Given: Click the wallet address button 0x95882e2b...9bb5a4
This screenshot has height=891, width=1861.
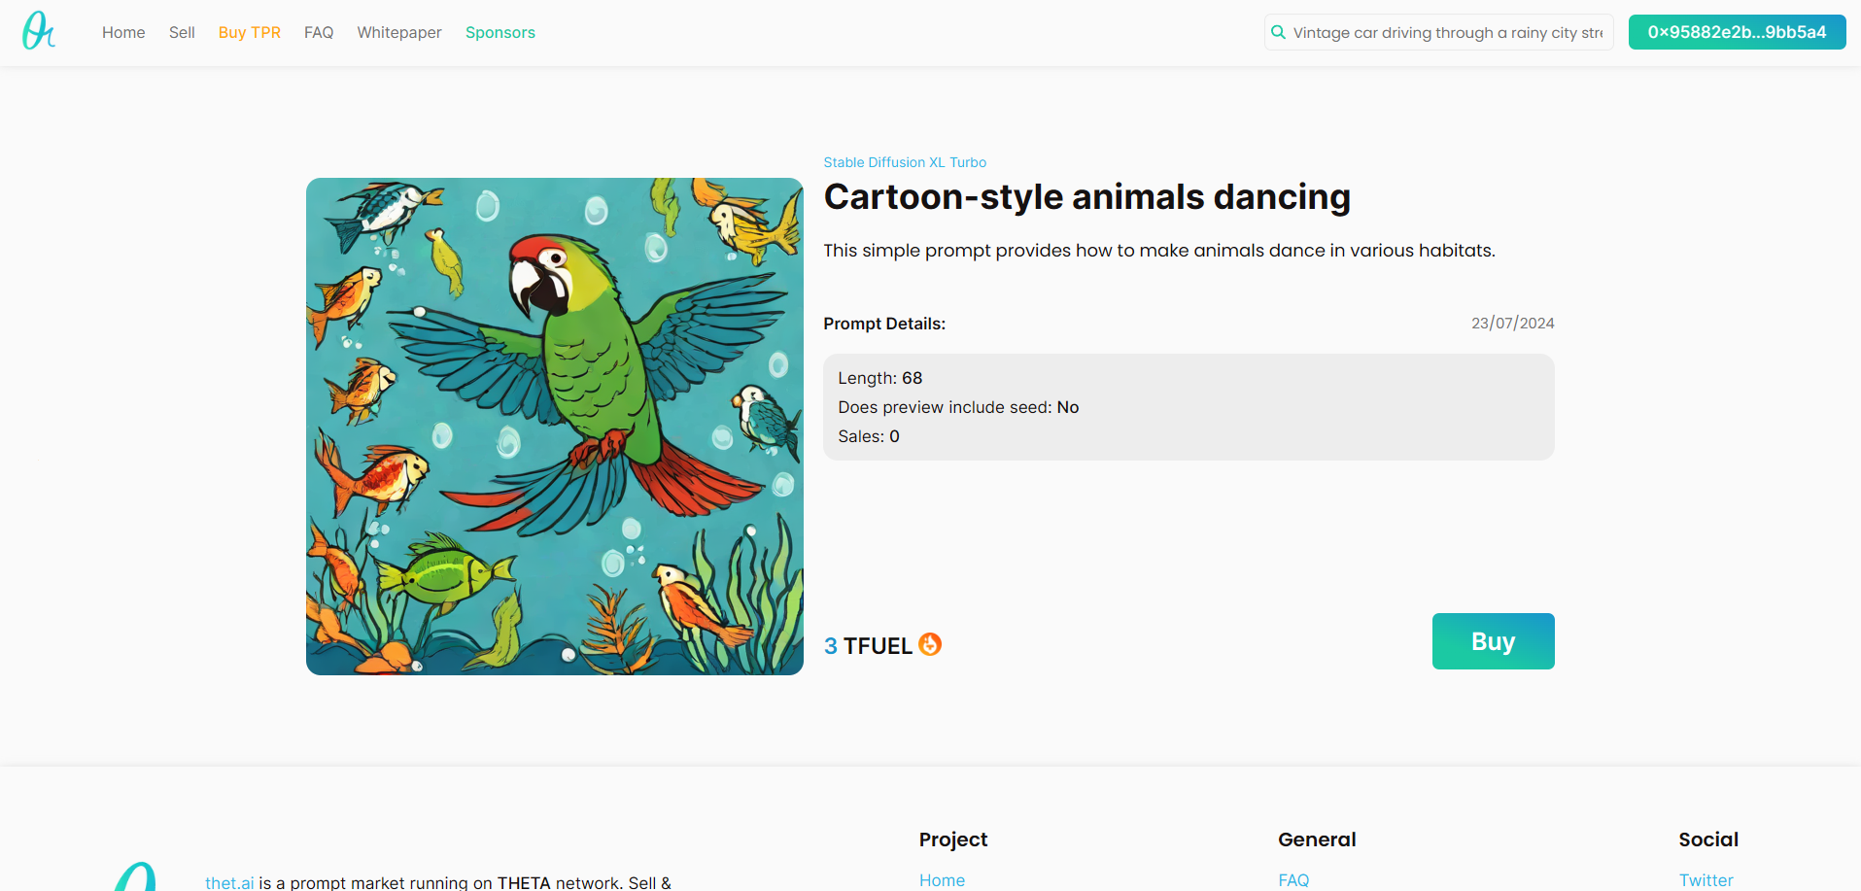Looking at the screenshot, I should coord(1737,32).
